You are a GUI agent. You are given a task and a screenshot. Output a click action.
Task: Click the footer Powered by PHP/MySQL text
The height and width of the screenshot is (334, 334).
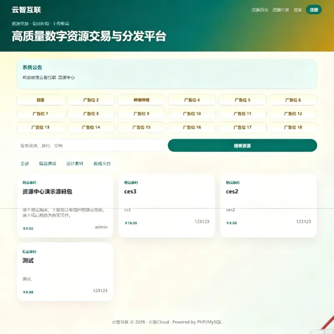point(197,322)
